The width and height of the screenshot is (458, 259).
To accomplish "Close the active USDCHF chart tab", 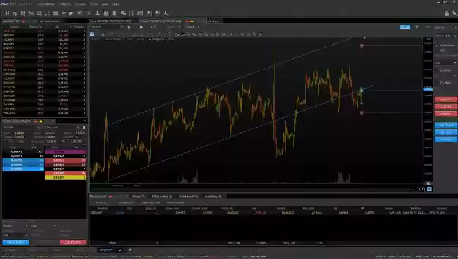I will [203, 21].
